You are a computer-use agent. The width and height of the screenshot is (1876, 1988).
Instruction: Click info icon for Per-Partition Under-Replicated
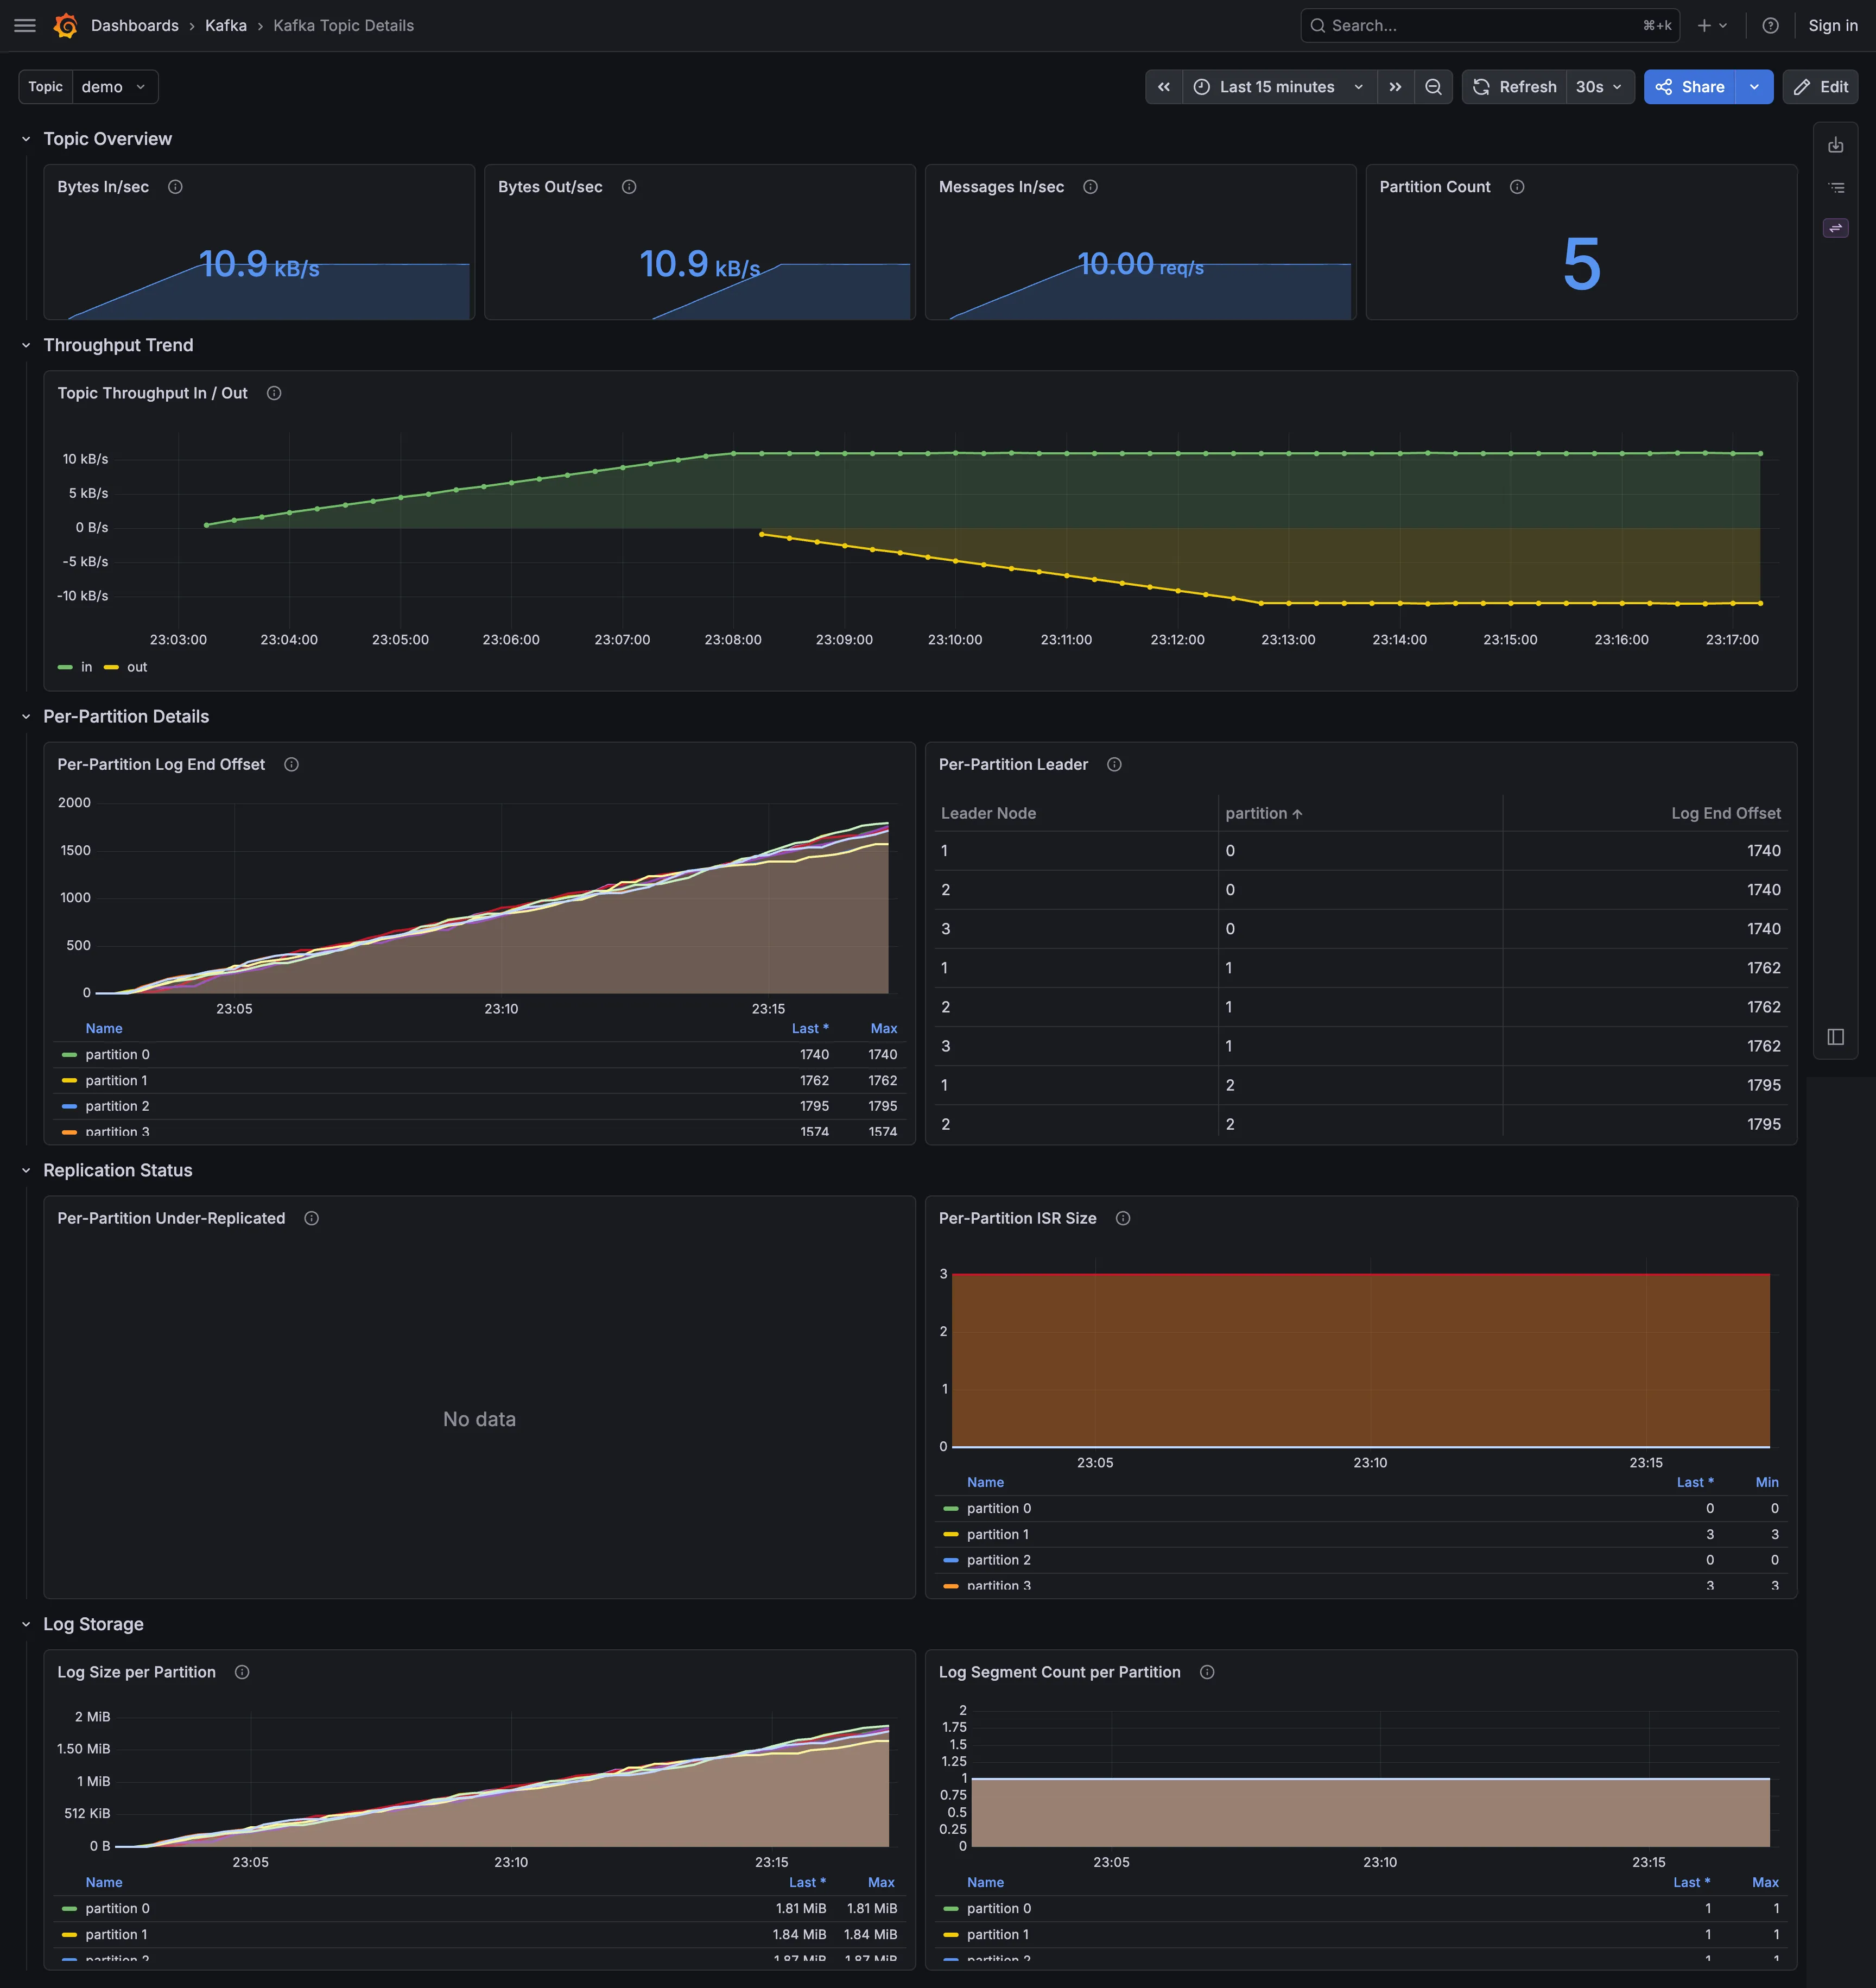coord(311,1218)
